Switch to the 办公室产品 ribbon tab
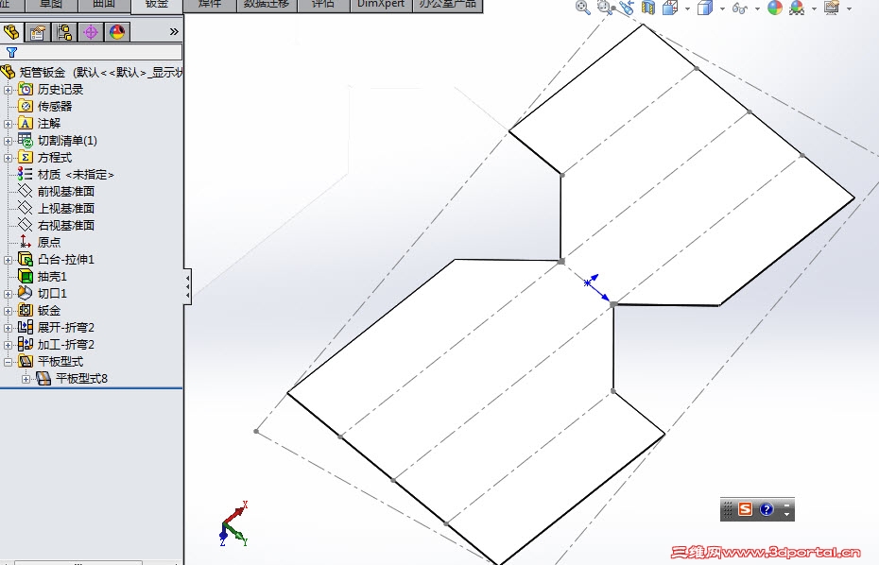Image resolution: width=879 pixels, height=565 pixels. [x=448, y=5]
